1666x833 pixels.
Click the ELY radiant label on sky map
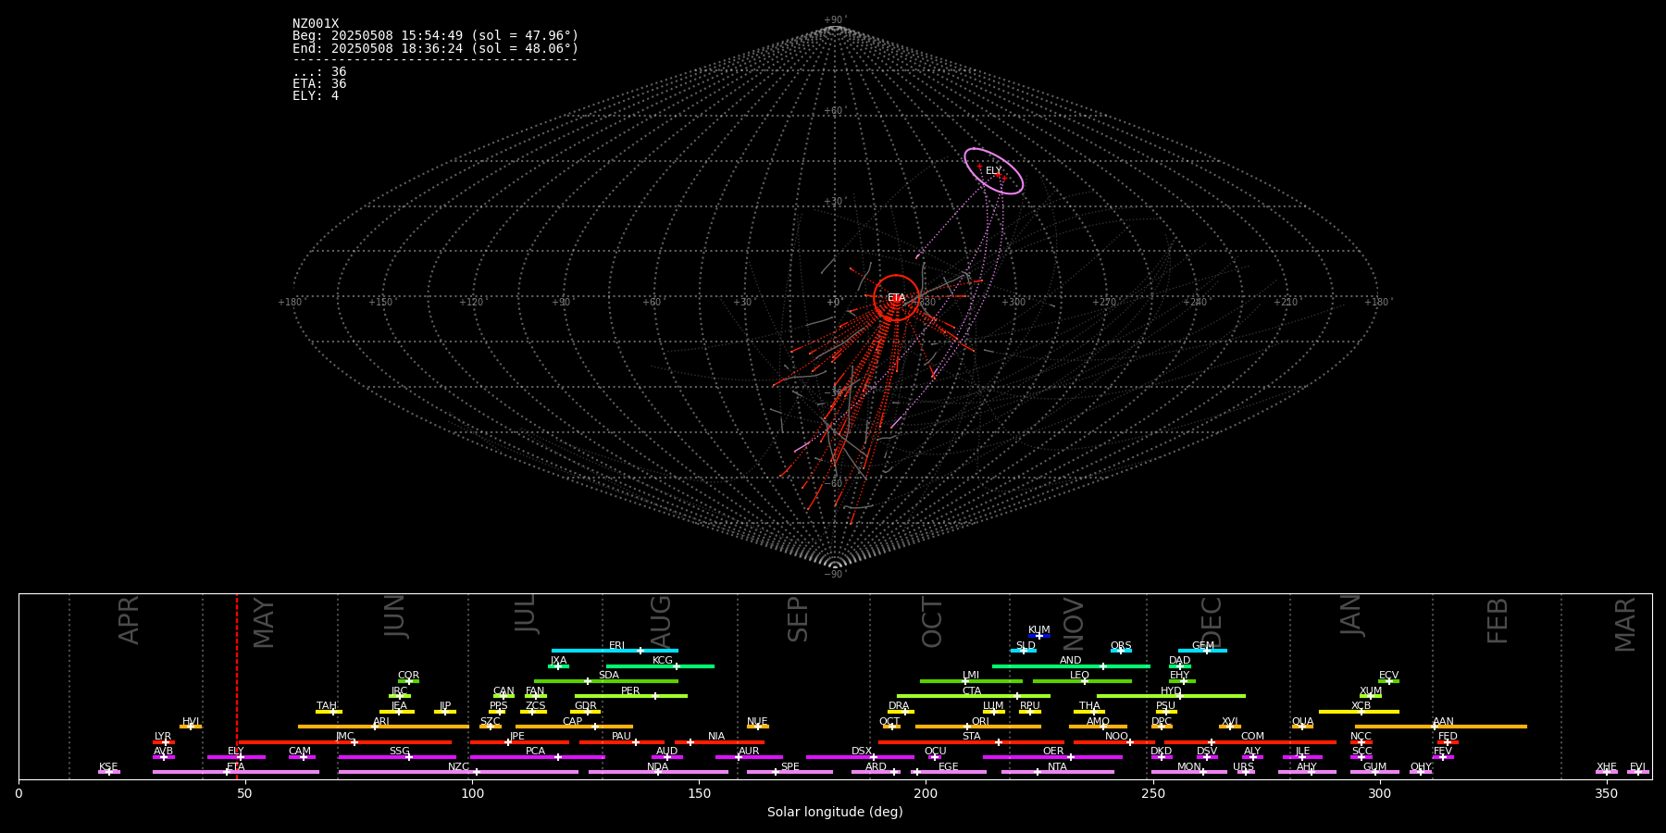(993, 171)
